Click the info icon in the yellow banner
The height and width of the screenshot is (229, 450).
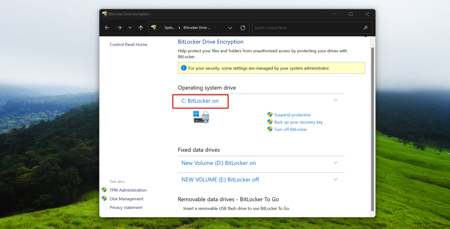click(x=184, y=68)
